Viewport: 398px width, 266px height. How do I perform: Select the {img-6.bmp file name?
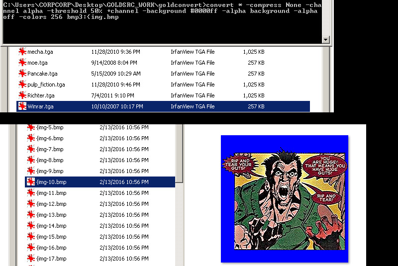click(50, 138)
